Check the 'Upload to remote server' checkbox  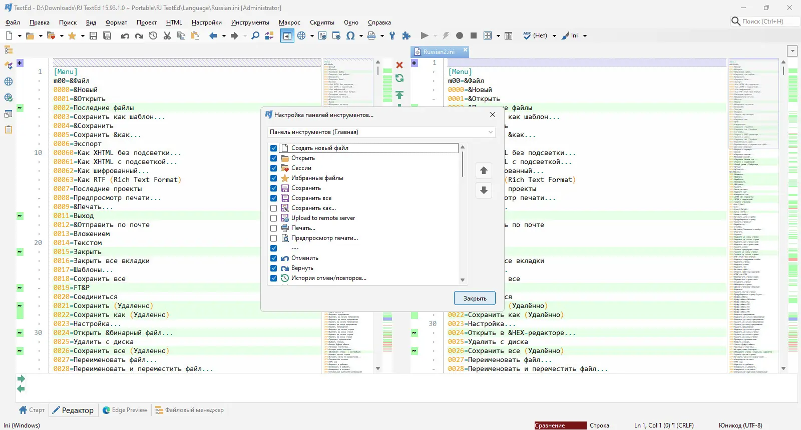coord(273,218)
